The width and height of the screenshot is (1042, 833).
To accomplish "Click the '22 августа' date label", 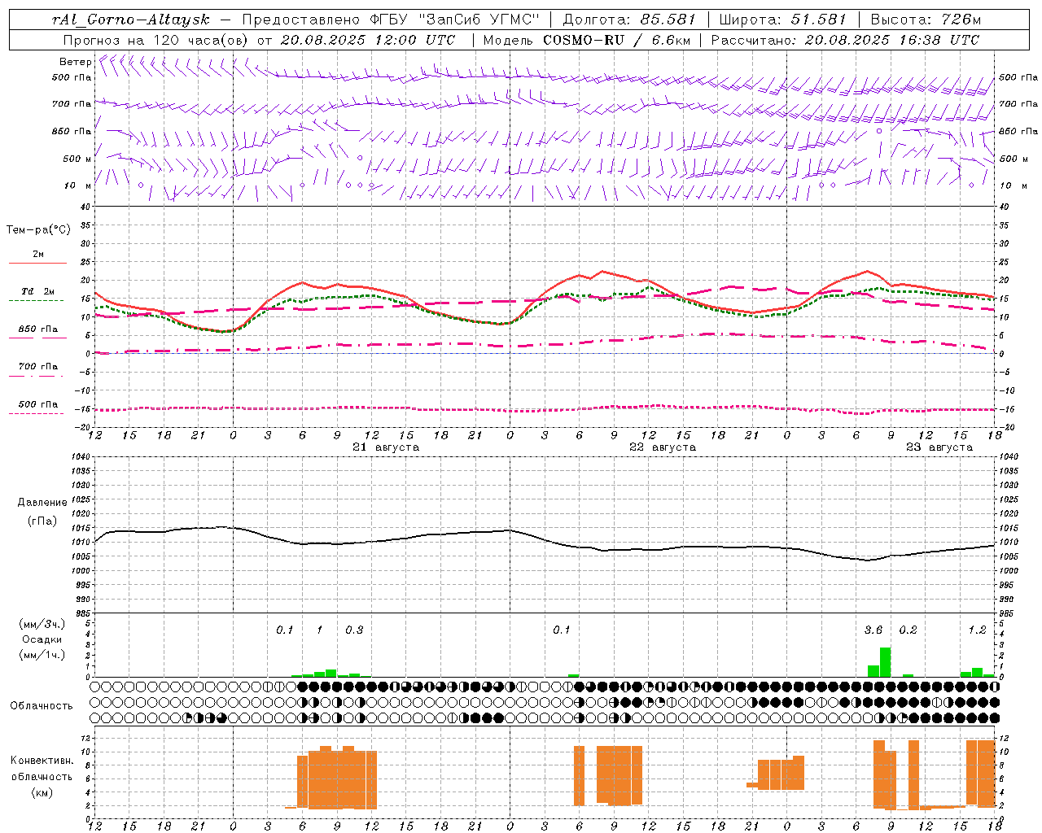I will tap(663, 447).
